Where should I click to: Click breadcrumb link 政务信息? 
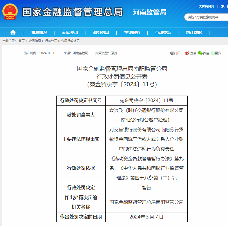click(35, 41)
